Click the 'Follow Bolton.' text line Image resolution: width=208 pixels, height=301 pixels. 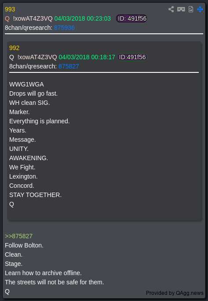[24, 245]
